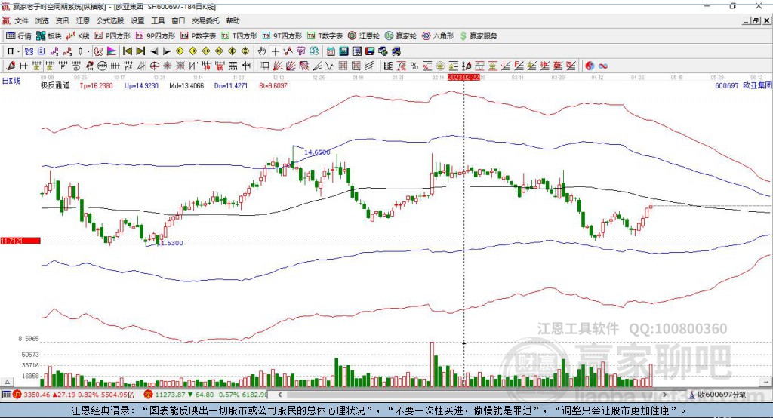The width and height of the screenshot is (773, 418).
Task: Select the red pen drawing tool
Action: pyautogui.click(x=11, y=66)
